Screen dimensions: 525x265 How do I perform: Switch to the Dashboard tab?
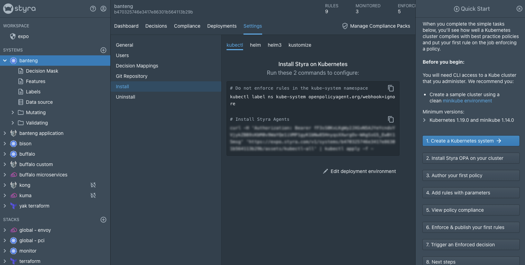point(126,26)
